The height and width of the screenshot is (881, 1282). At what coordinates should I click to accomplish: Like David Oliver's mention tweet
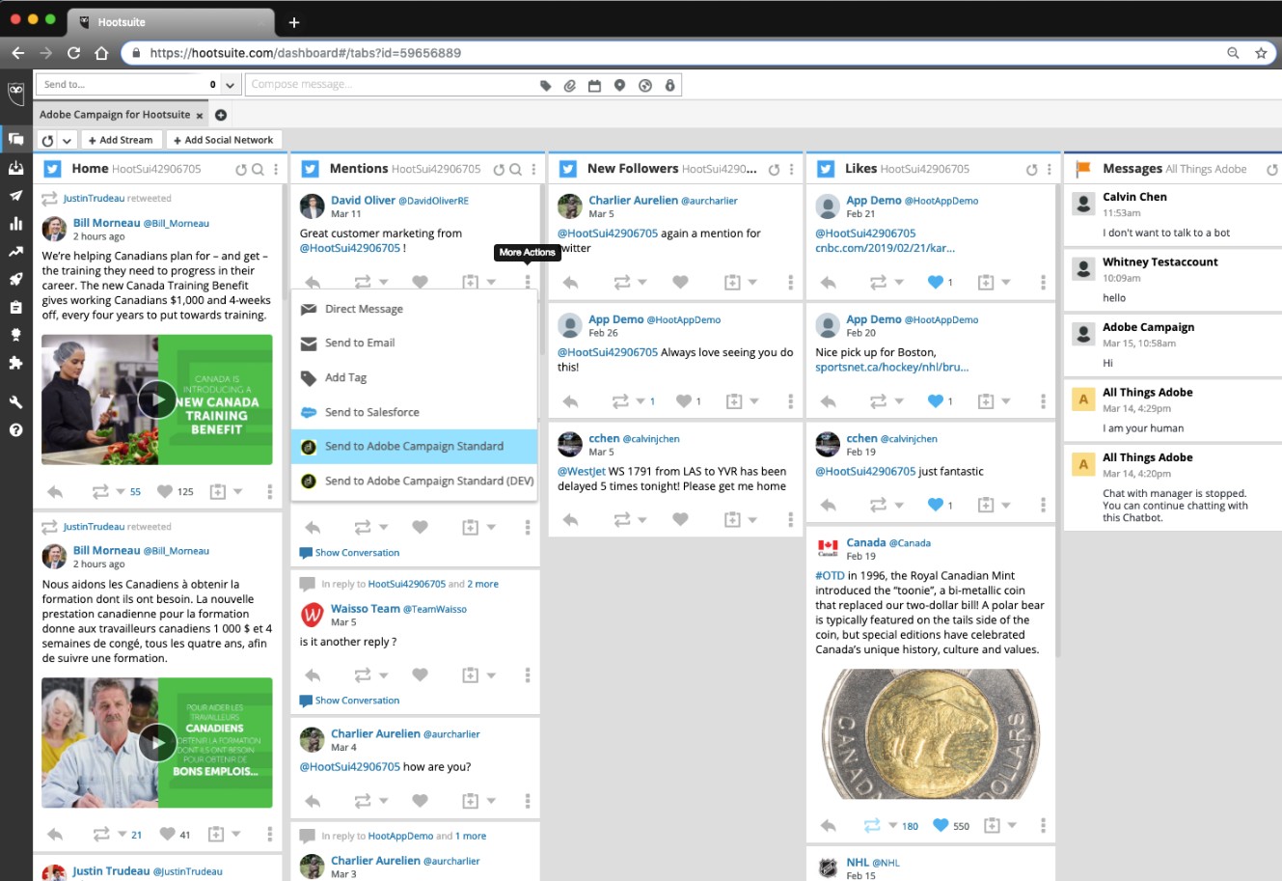pyautogui.click(x=420, y=283)
